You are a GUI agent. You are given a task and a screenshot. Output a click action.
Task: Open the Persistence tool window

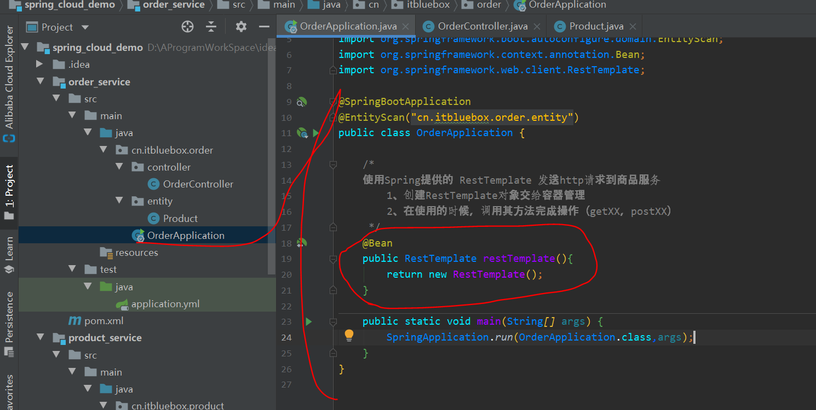[x=9, y=324]
